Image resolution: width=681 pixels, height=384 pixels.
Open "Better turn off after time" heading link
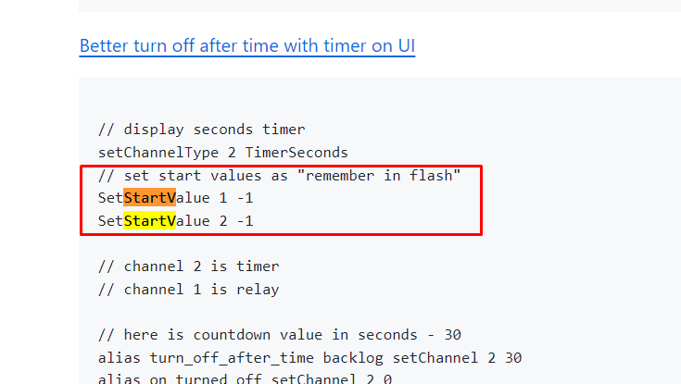coord(247,46)
